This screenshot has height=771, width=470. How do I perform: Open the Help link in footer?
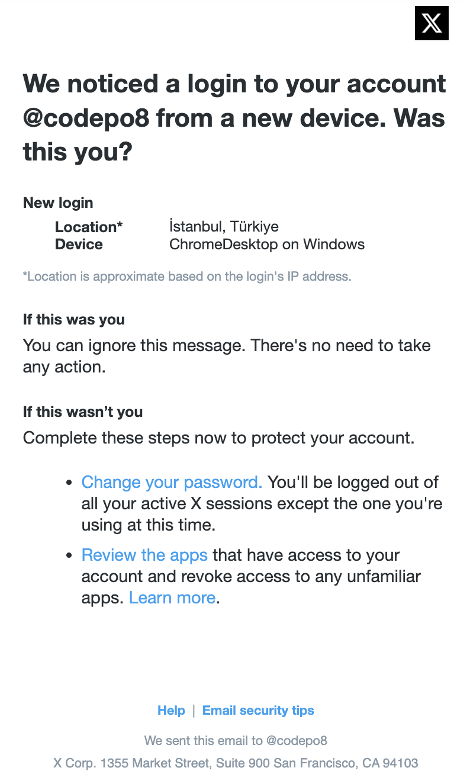(171, 711)
